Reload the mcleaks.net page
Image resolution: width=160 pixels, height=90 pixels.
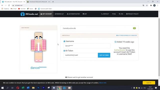[9, 5]
